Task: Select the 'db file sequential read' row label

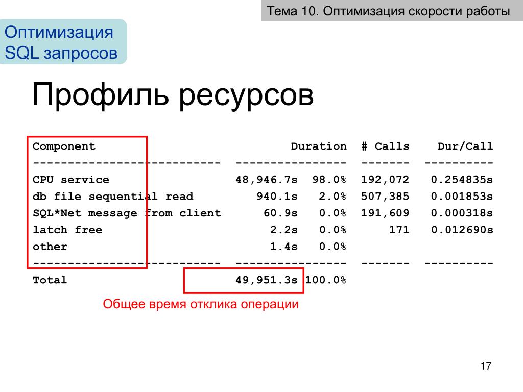Action: (x=113, y=197)
